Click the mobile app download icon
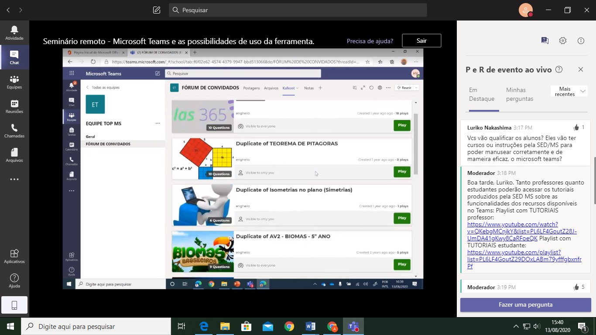This screenshot has height=335, width=596. coord(14,305)
